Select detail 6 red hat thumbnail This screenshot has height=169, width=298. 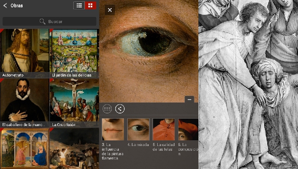pyautogui.click(x=188, y=130)
